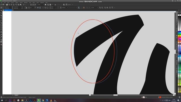This screenshot has height=102, width=181.
Task: Select the Freehand tool
Action: 1,20
